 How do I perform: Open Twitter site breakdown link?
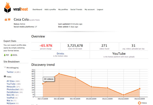click(x=10, y=72)
